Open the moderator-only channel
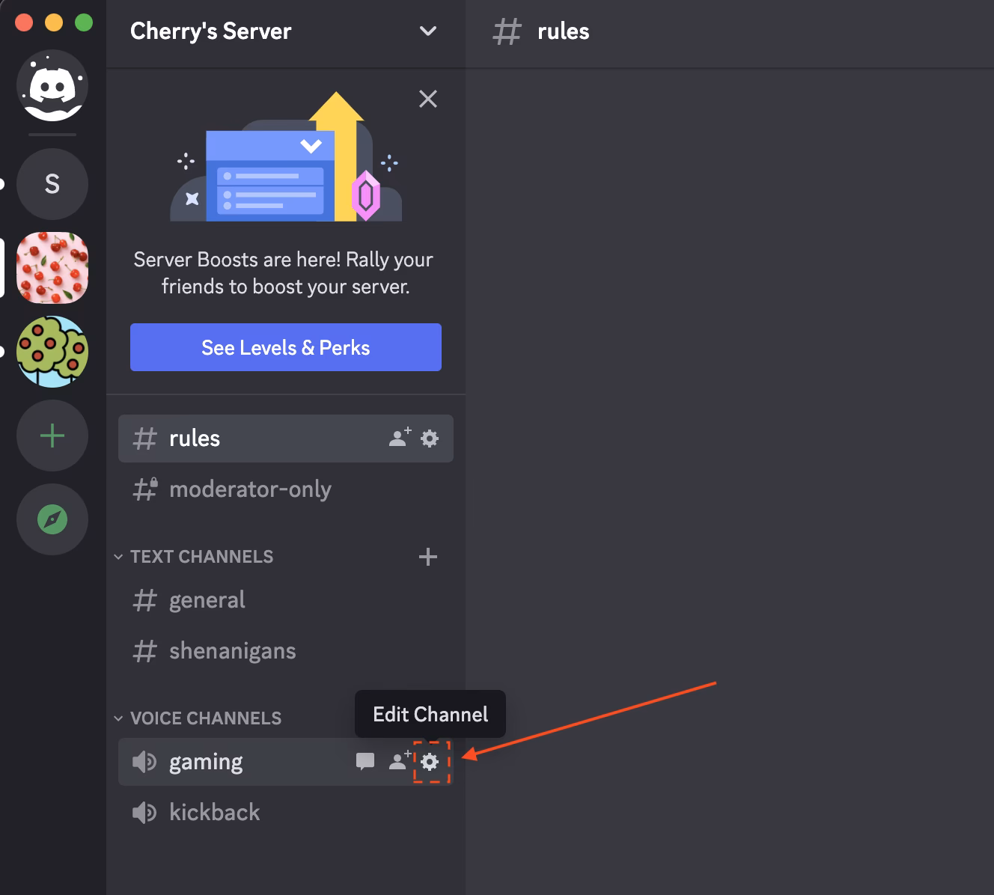The image size is (994, 895). [286, 489]
